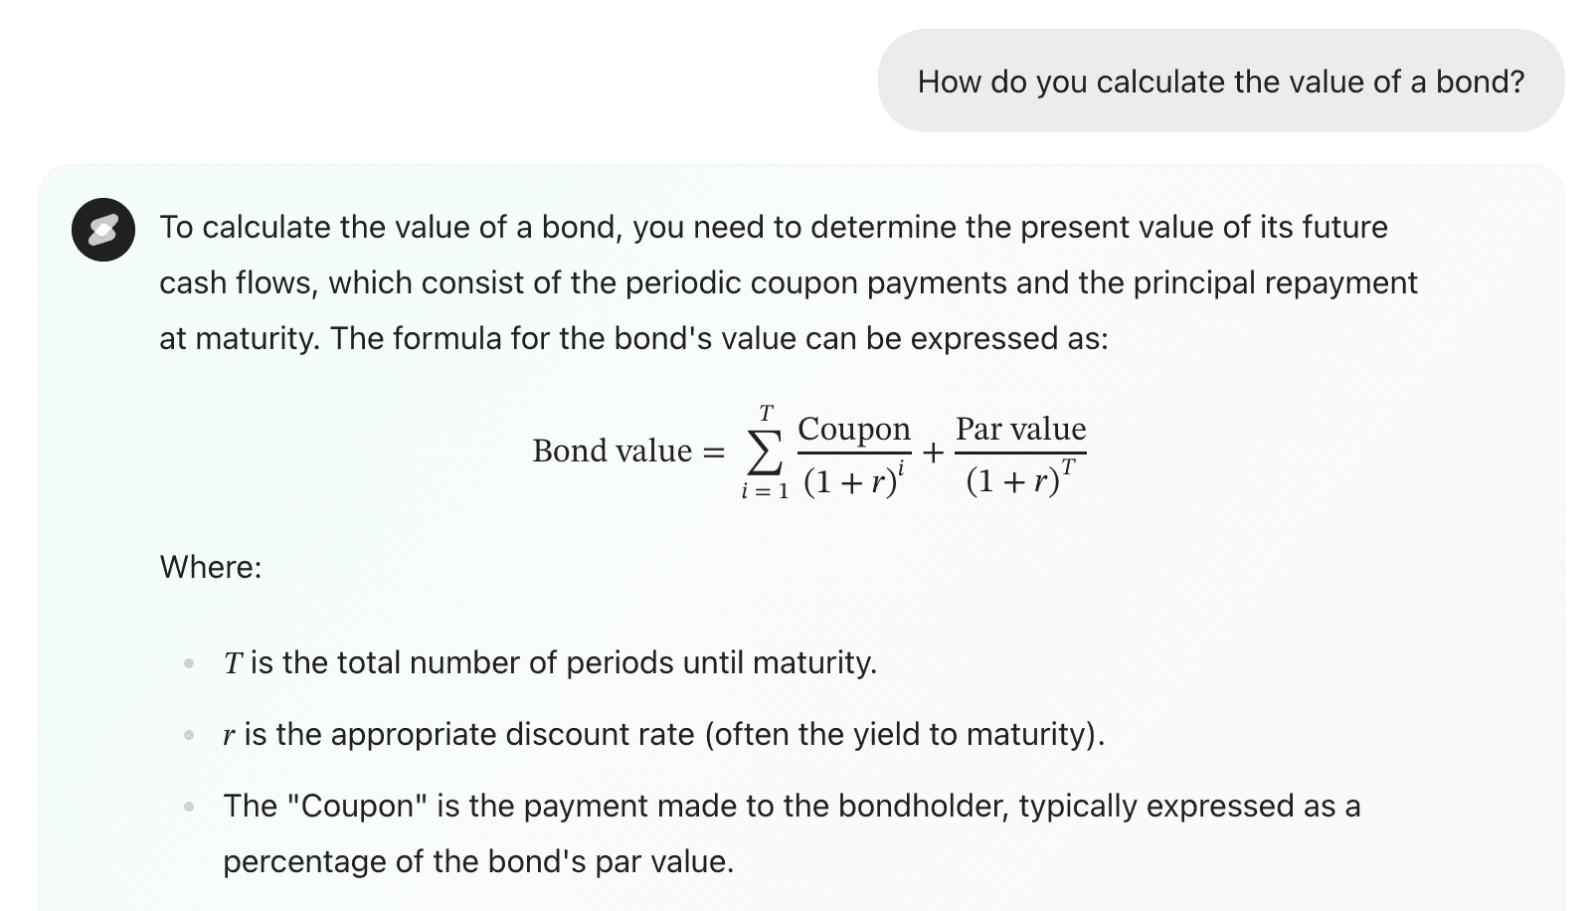The image size is (1595, 911).
Task: Click the 'i = 1' summation lower limit
Action: click(764, 491)
